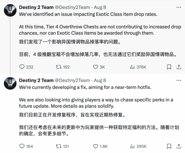Open the more options menu on first tweet

point(179,7)
